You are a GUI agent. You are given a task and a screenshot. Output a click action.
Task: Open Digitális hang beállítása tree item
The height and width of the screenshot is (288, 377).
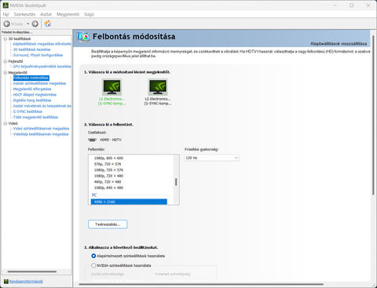click(x=32, y=100)
